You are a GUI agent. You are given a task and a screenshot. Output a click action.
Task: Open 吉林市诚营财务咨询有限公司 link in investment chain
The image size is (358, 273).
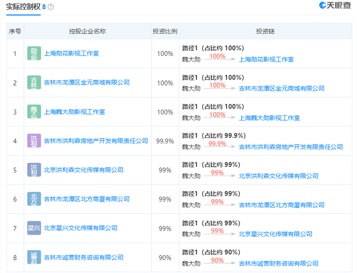279,264
